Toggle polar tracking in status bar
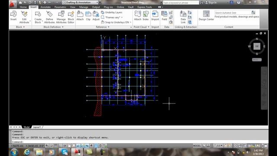 64,146
